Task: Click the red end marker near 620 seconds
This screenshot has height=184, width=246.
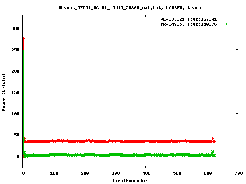Action: pyautogui.click(x=213, y=138)
